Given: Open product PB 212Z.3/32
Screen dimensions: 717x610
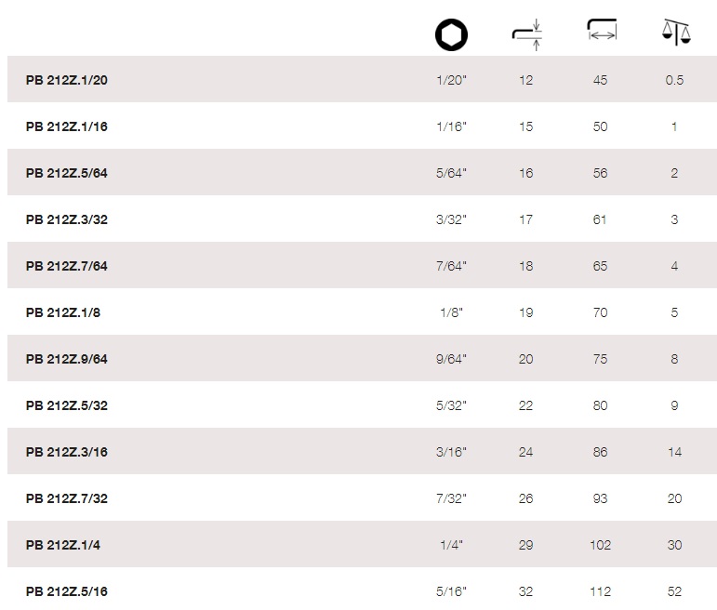Looking at the screenshot, I should coord(67,219).
